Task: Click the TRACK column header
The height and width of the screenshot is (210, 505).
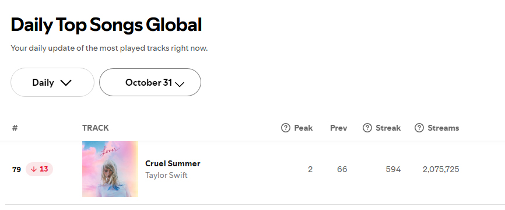Action: (95, 128)
